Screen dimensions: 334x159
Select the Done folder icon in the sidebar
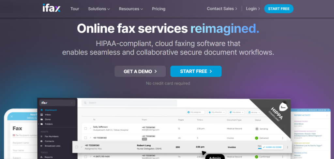[x=41, y=119]
